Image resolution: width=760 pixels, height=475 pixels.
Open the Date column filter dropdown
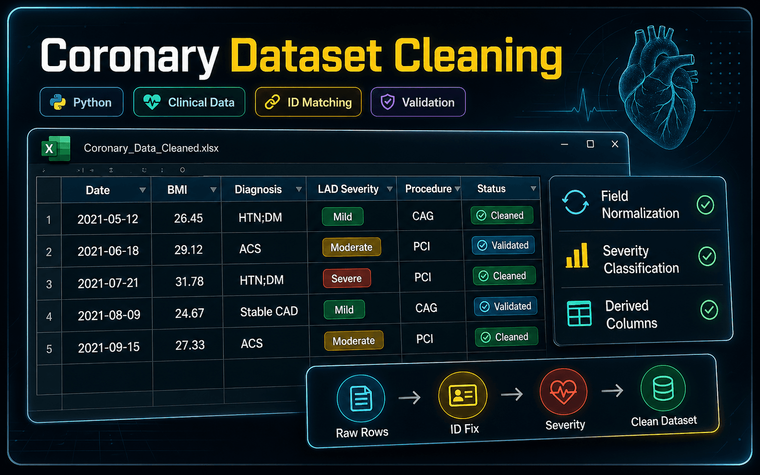click(142, 190)
